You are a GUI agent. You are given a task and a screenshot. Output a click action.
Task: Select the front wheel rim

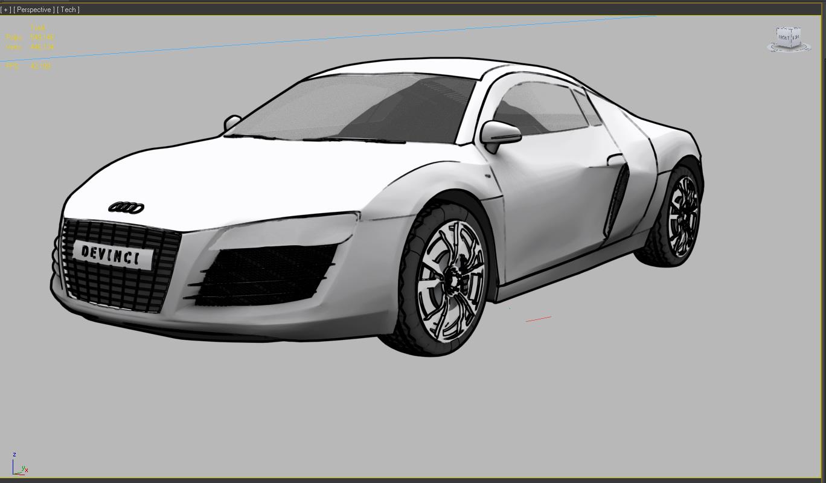(x=450, y=280)
